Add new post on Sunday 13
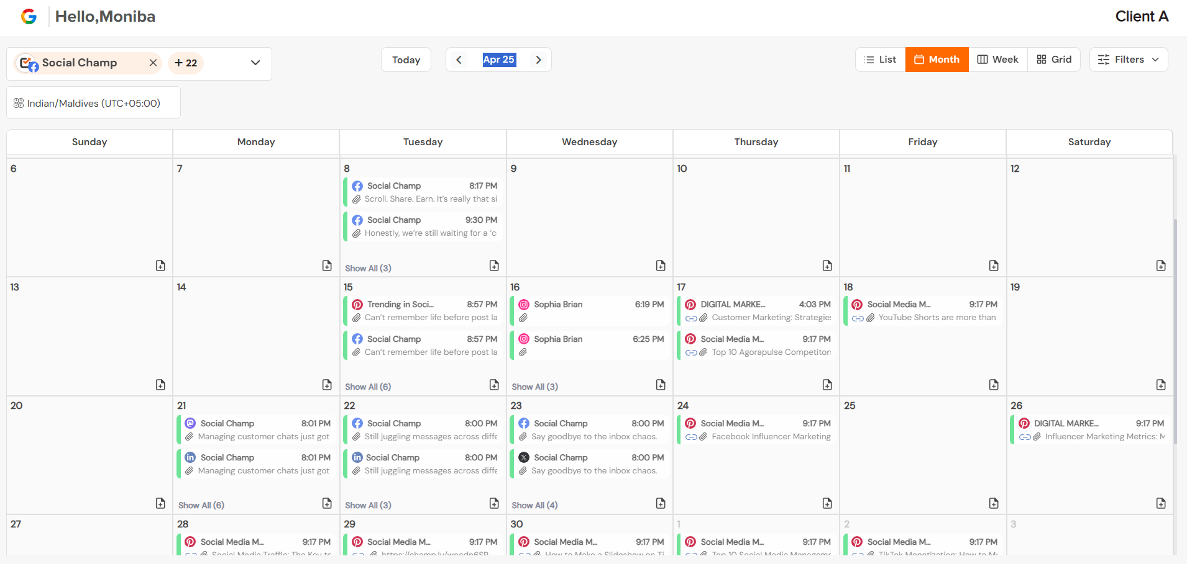The width and height of the screenshot is (1187, 564). [x=160, y=385]
